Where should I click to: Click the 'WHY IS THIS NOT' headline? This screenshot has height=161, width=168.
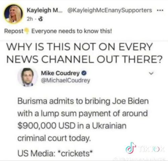[x=84, y=53]
